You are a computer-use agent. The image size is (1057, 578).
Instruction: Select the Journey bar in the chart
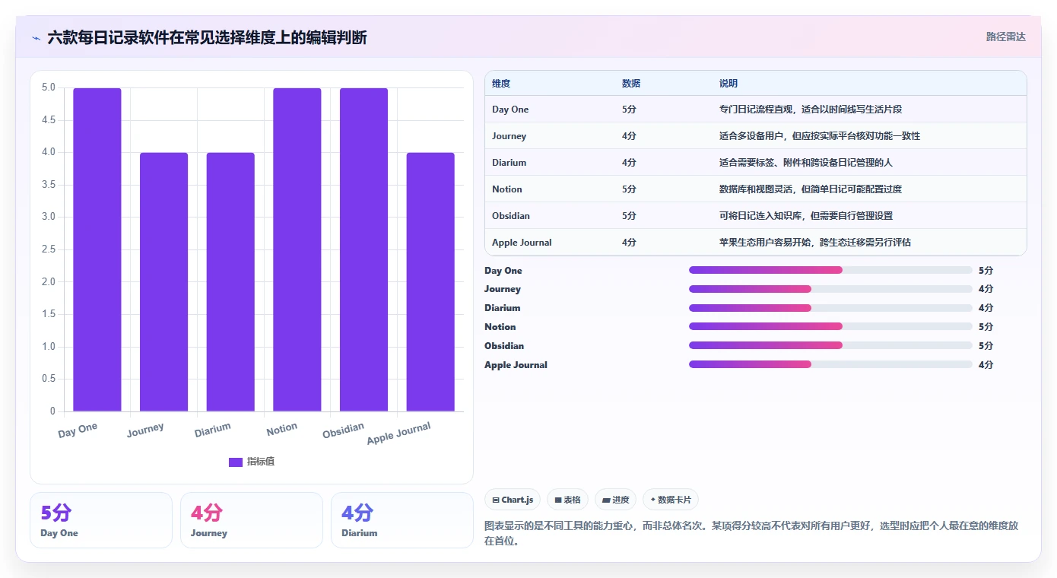[x=163, y=282]
